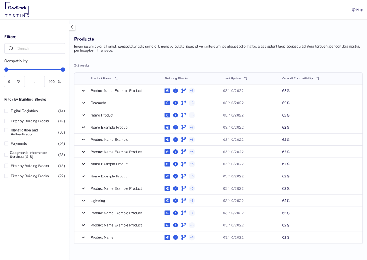Click the compass icon in last Product Name row
The width and height of the screenshot is (367, 260).
click(175, 237)
